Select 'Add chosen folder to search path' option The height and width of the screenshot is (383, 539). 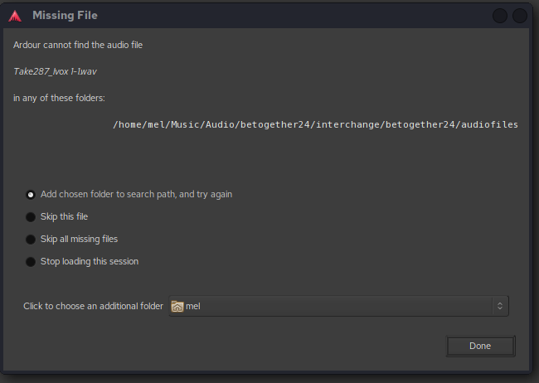tap(31, 195)
